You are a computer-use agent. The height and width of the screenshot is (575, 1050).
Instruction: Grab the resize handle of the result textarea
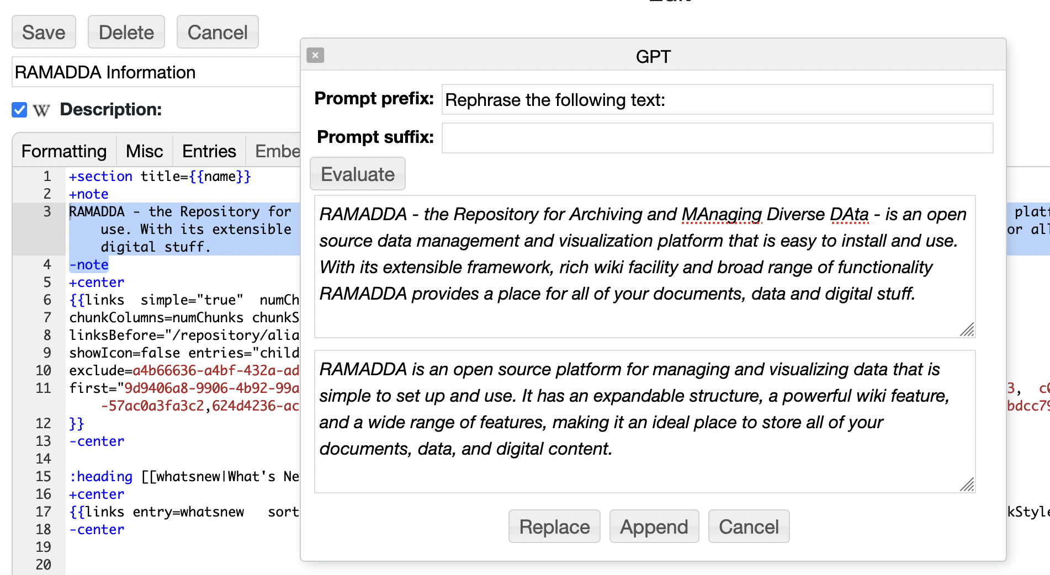[x=967, y=485]
